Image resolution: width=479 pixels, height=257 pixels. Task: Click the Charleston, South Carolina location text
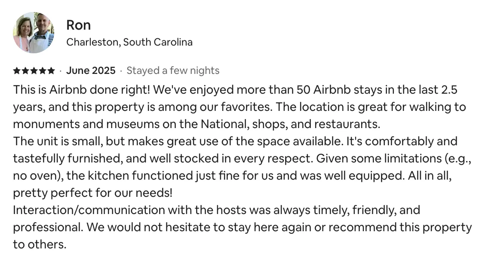(x=129, y=42)
